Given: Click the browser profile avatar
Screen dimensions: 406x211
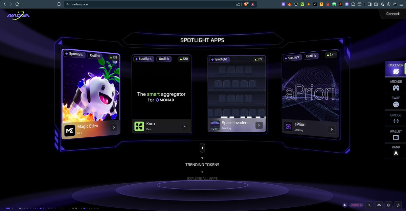Looking at the screenshot, I should (x=395, y=4).
